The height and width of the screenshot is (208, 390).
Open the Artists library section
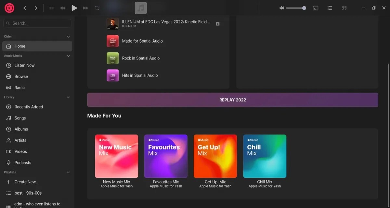20,140
